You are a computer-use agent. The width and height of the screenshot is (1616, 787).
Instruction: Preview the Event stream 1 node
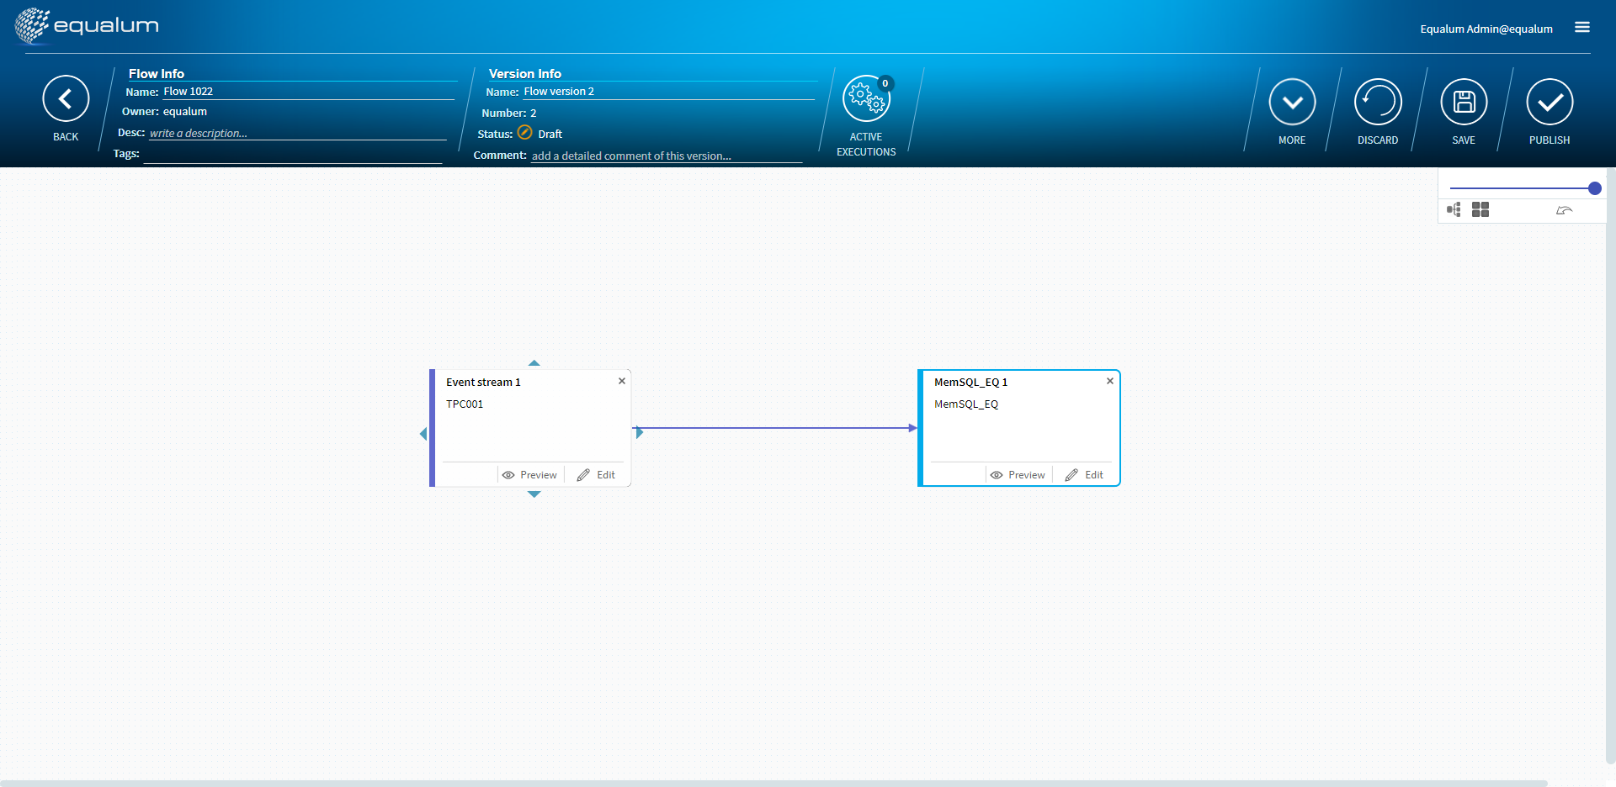click(529, 475)
